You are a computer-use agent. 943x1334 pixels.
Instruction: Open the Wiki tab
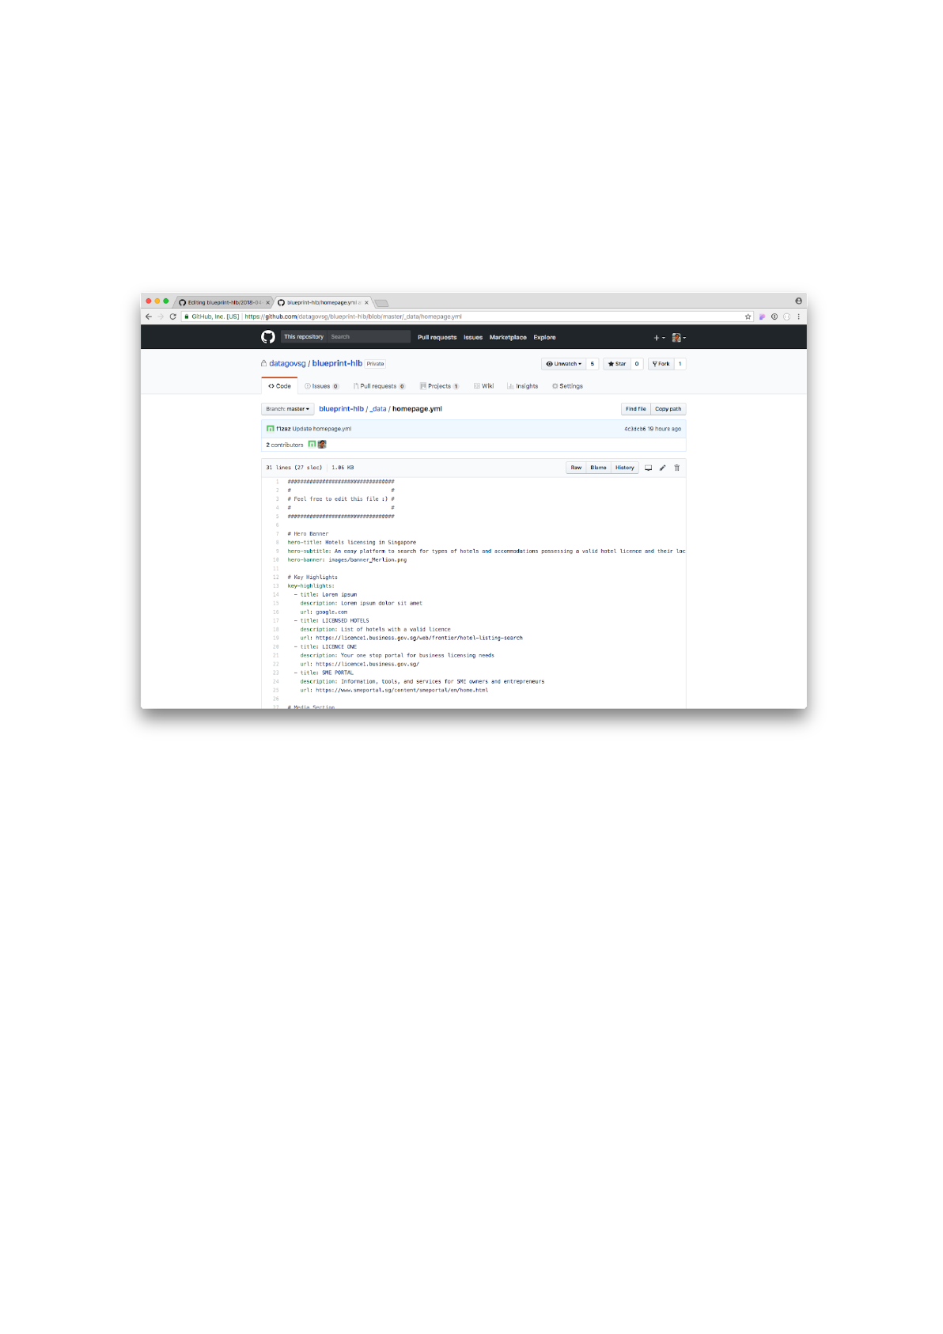coord(484,386)
